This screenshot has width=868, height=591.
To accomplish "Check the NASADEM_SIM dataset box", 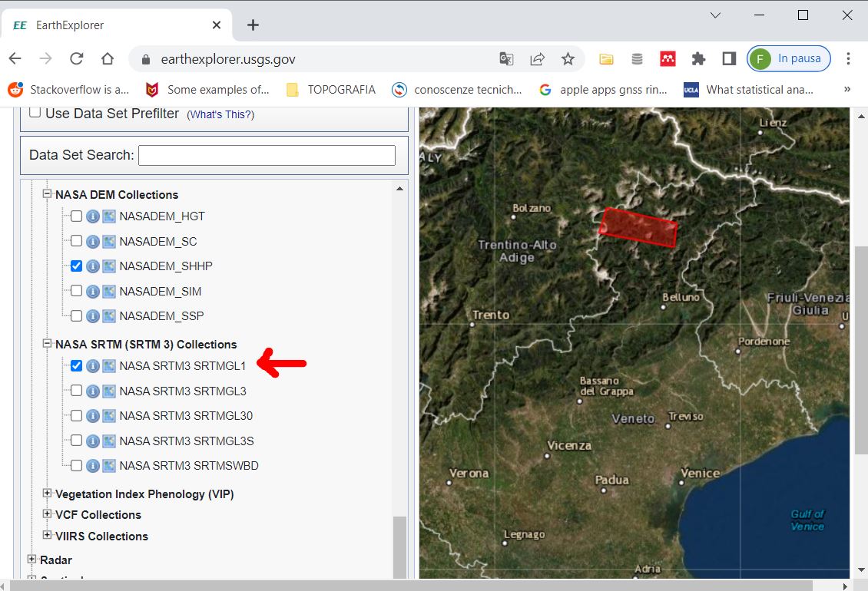I will 76,291.
